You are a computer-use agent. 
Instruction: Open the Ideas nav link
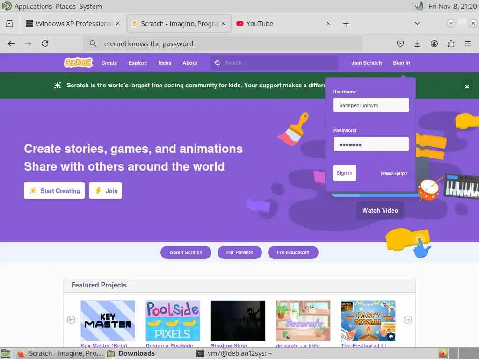tap(165, 63)
